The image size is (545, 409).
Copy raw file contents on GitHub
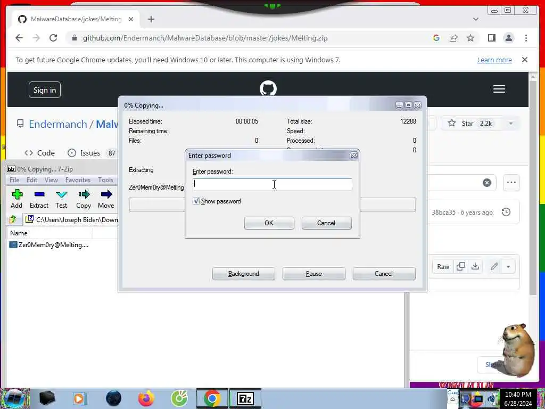(460, 266)
